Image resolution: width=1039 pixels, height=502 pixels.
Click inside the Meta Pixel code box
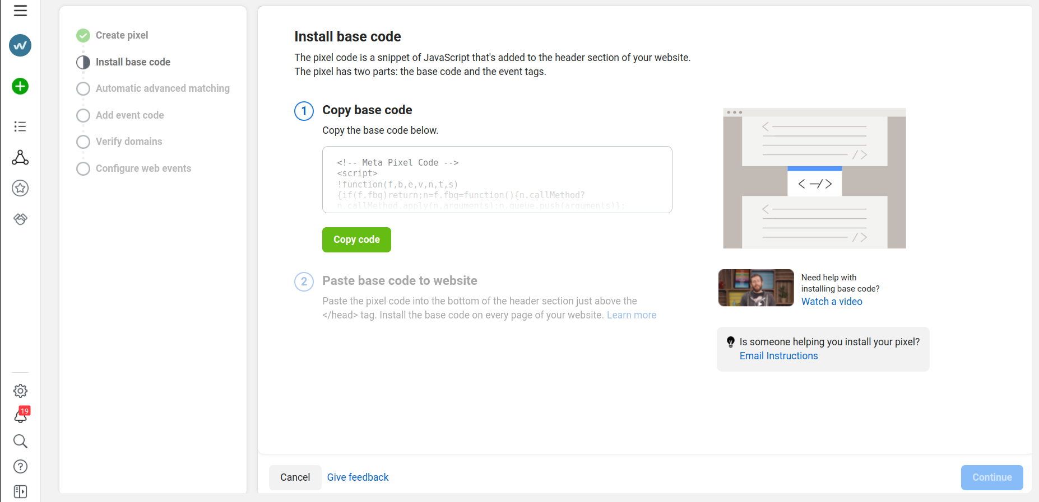click(497, 180)
